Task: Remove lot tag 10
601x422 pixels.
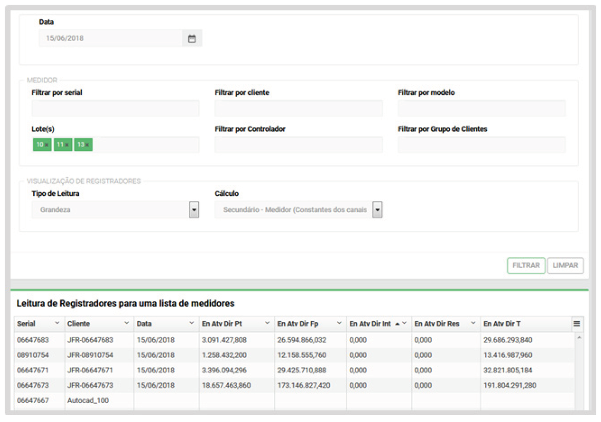Action: (47, 145)
